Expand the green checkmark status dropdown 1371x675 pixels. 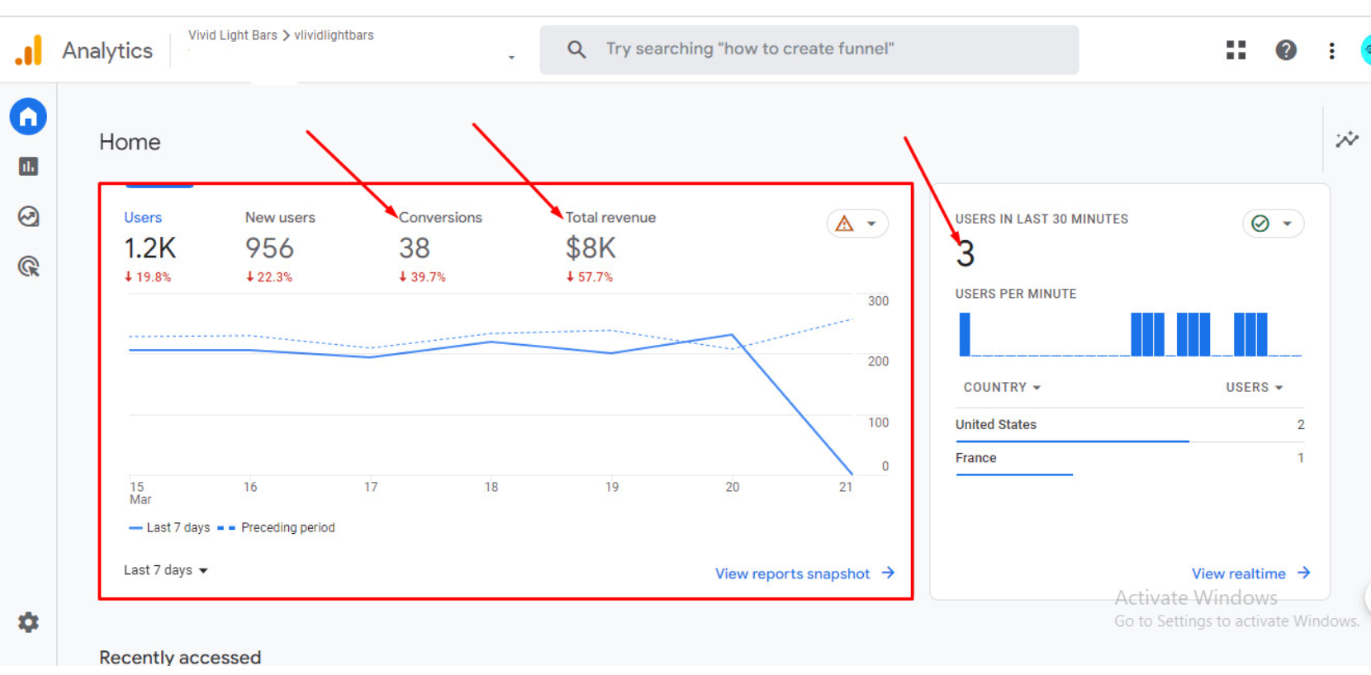pos(1273,224)
